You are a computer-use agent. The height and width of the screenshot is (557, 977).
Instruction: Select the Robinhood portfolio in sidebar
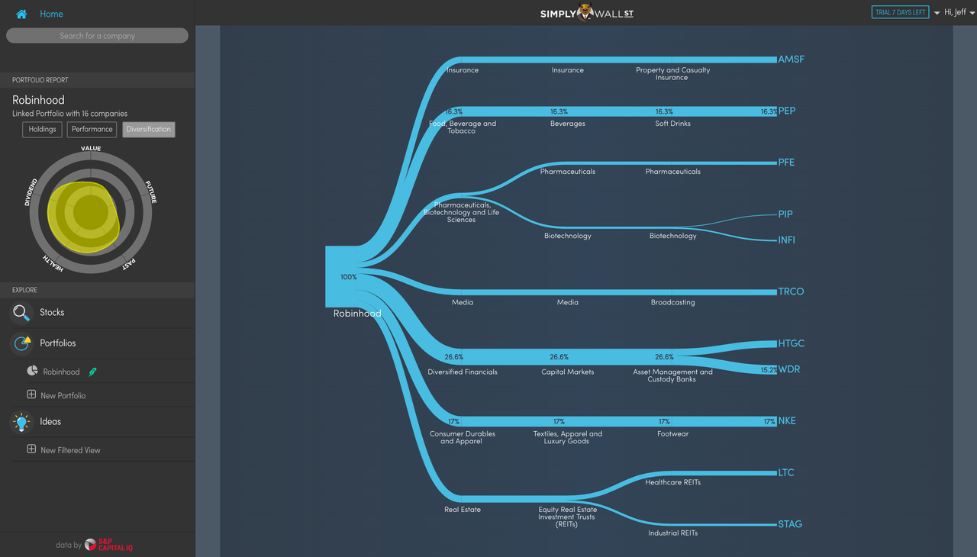point(61,372)
